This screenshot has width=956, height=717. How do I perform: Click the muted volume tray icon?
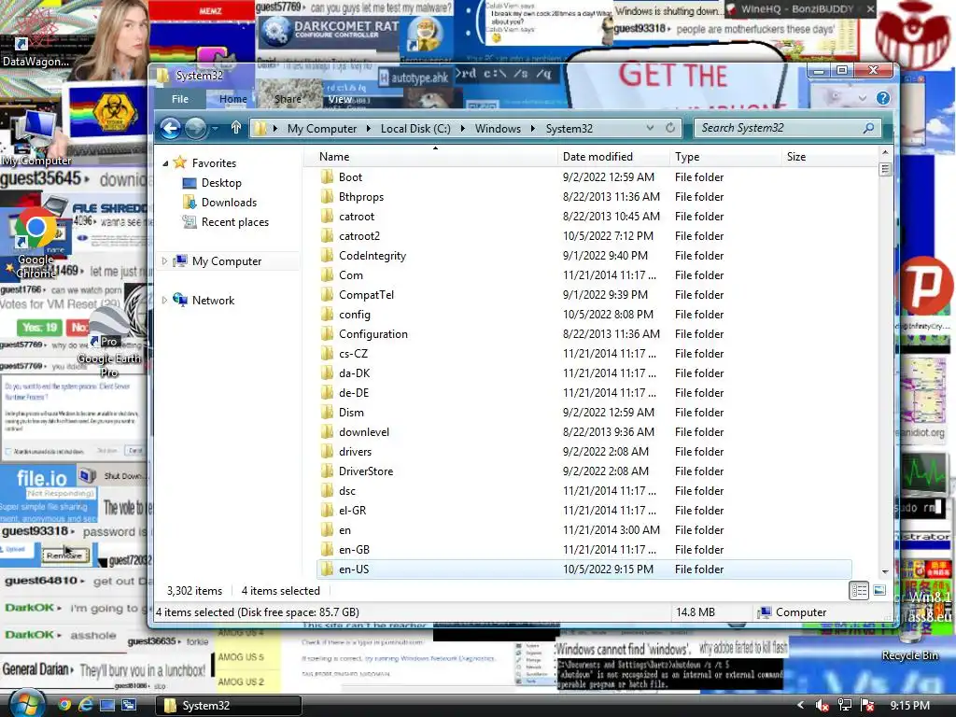pos(822,706)
